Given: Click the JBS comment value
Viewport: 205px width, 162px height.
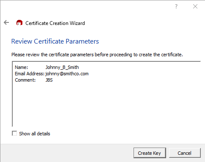Looking at the screenshot, I should (49, 80).
